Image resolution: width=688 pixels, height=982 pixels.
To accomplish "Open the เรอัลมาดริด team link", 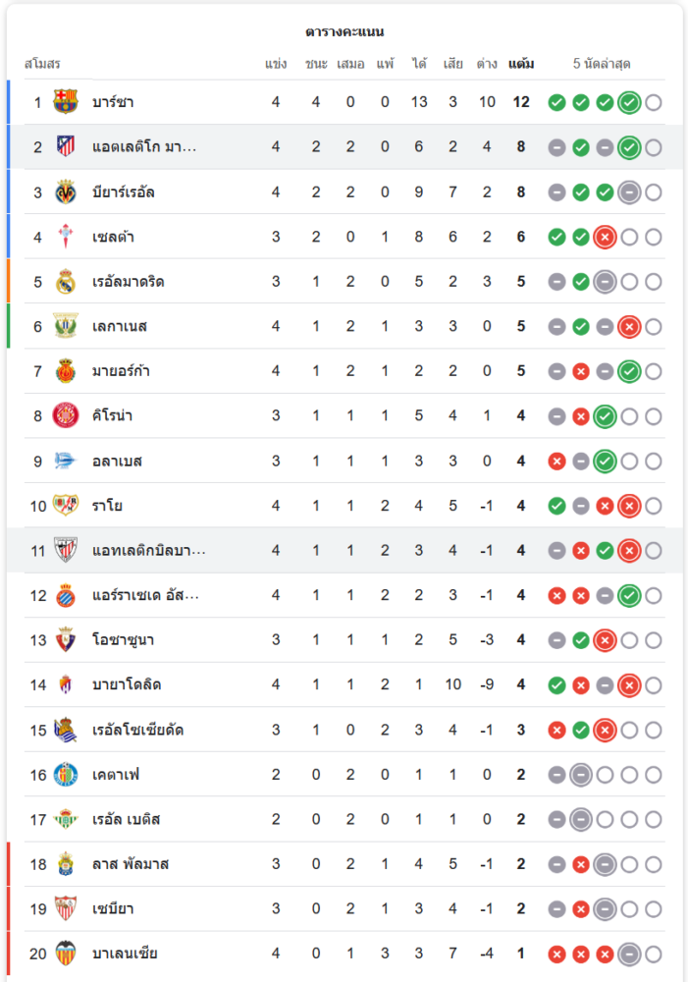I will coord(129,282).
